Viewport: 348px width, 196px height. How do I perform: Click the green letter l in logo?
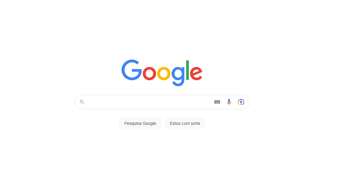coord(187,70)
